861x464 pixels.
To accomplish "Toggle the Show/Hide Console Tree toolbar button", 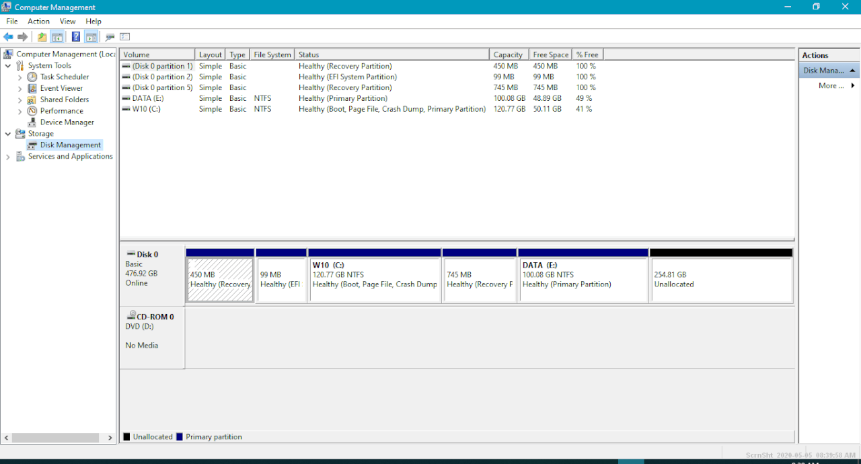I will click(x=57, y=37).
